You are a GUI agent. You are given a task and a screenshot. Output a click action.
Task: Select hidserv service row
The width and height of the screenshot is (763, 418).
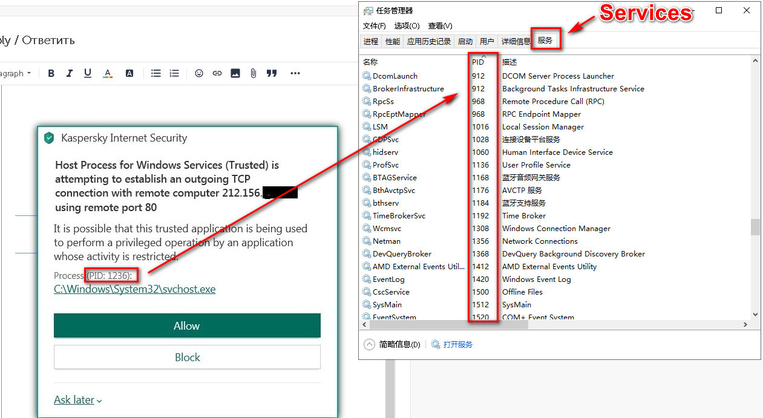coord(555,152)
